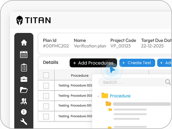Screen dimensions: 172x129
Task: Open the first subfolder under Procedure
Action: [108, 104]
